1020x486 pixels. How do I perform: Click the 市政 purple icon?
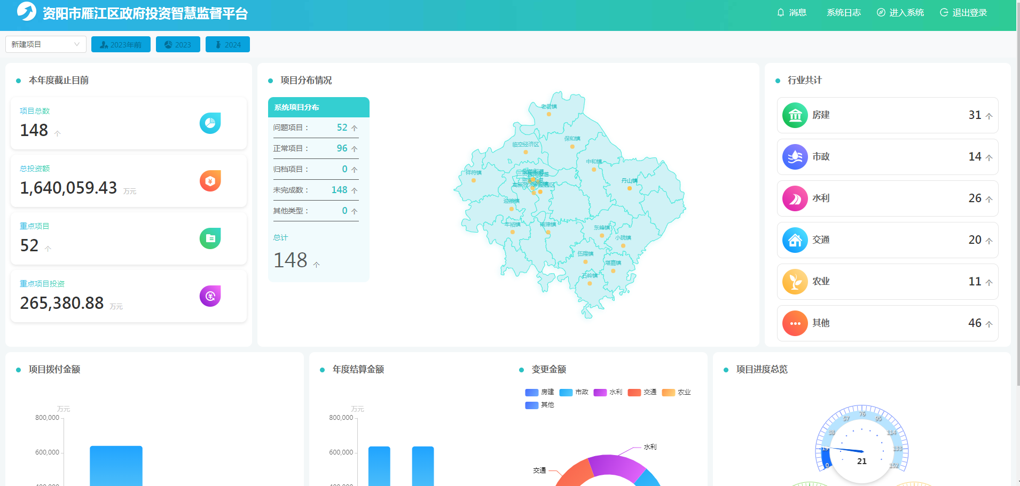(x=795, y=157)
